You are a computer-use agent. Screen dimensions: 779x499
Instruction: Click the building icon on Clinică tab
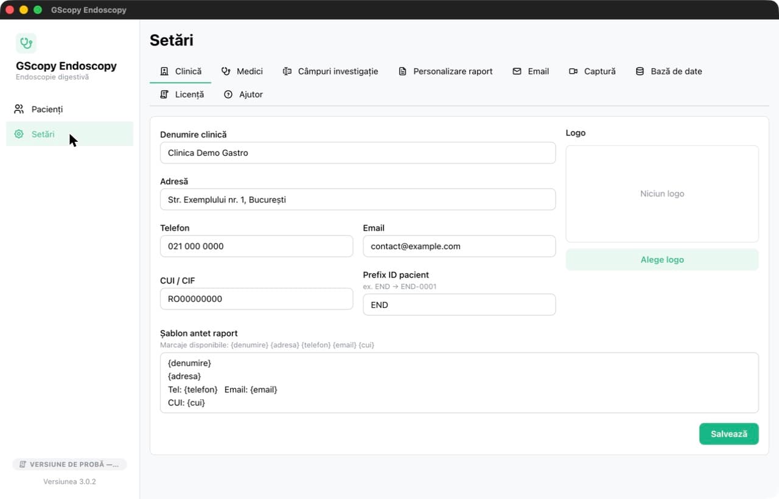pos(164,71)
